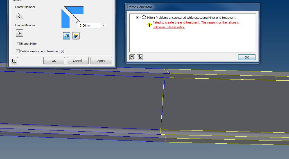This screenshot has height=159, width=289.
Task: Open the miter gap value arrow flyout
Action: coord(103,25)
